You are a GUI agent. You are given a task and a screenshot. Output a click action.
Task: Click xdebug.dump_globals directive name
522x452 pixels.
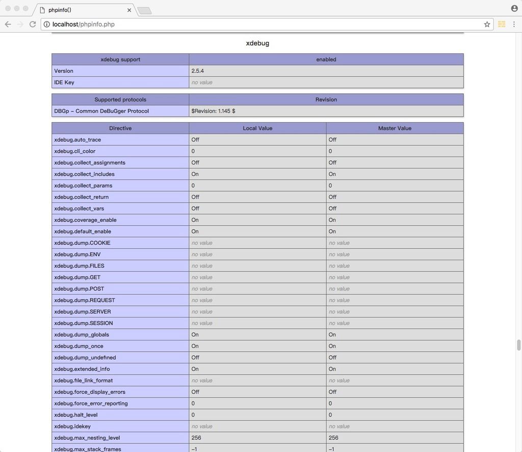pos(82,335)
